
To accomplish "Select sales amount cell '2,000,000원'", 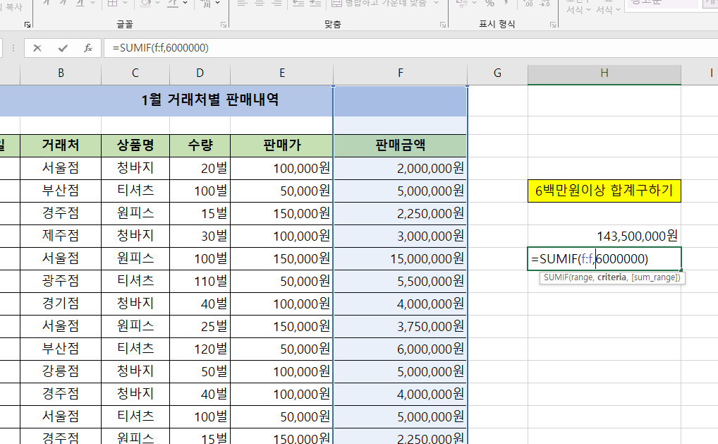I will 400,168.
